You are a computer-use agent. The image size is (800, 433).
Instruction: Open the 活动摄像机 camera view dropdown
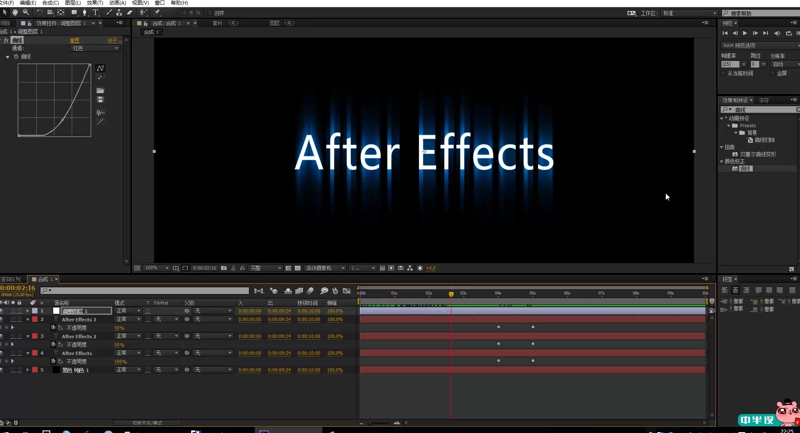[x=324, y=268]
